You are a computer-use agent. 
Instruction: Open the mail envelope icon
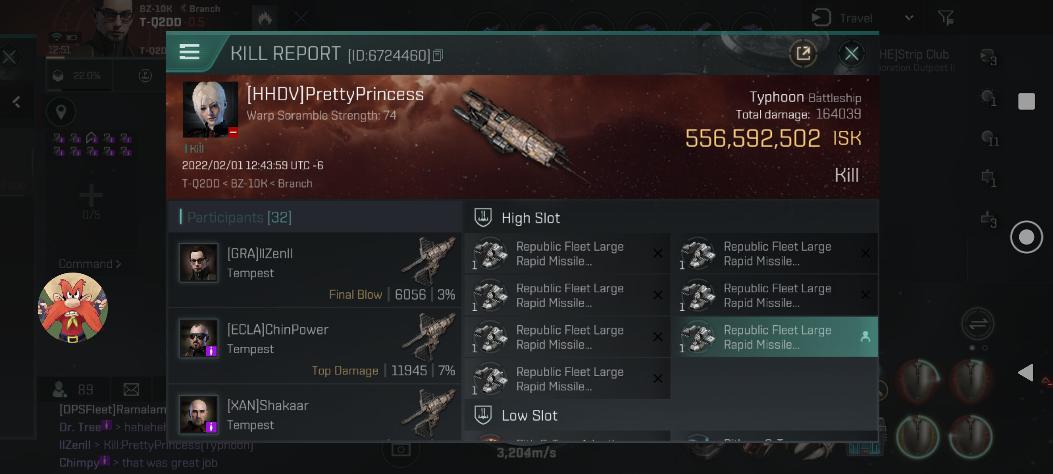coord(131,389)
